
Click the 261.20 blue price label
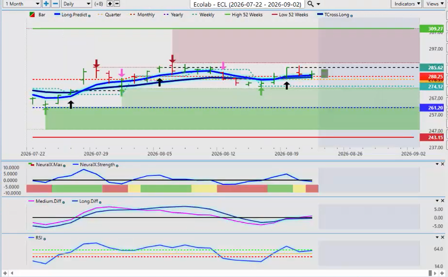point(432,108)
